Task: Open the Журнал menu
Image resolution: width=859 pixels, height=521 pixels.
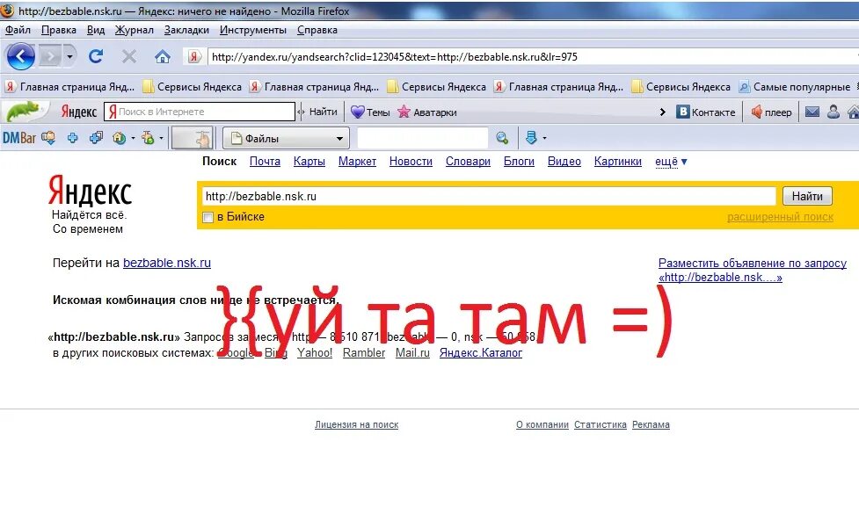Action: point(135,30)
